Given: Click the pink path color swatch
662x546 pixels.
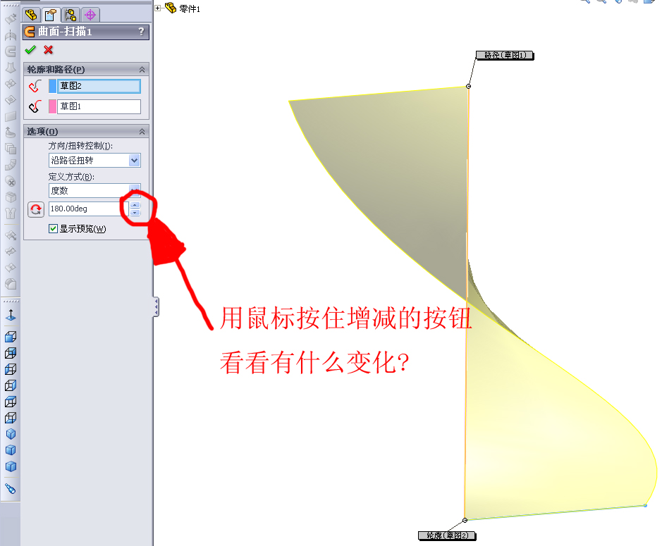Looking at the screenshot, I should click(52, 106).
